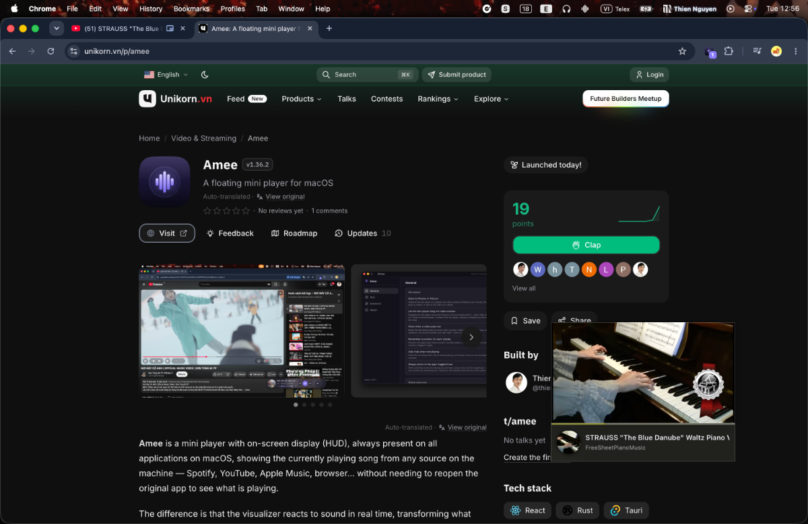808x524 pixels.
Task: Click the unikorn.vn/p/amee address bar
Action: pyautogui.click(x=378, y=51)
